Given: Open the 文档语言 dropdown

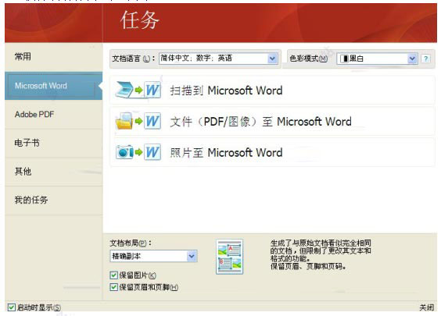Looking at the screenshot, I should point(218,59).
